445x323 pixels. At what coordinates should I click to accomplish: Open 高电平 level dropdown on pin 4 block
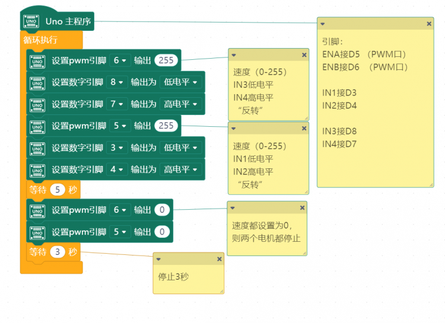(180, 170)
